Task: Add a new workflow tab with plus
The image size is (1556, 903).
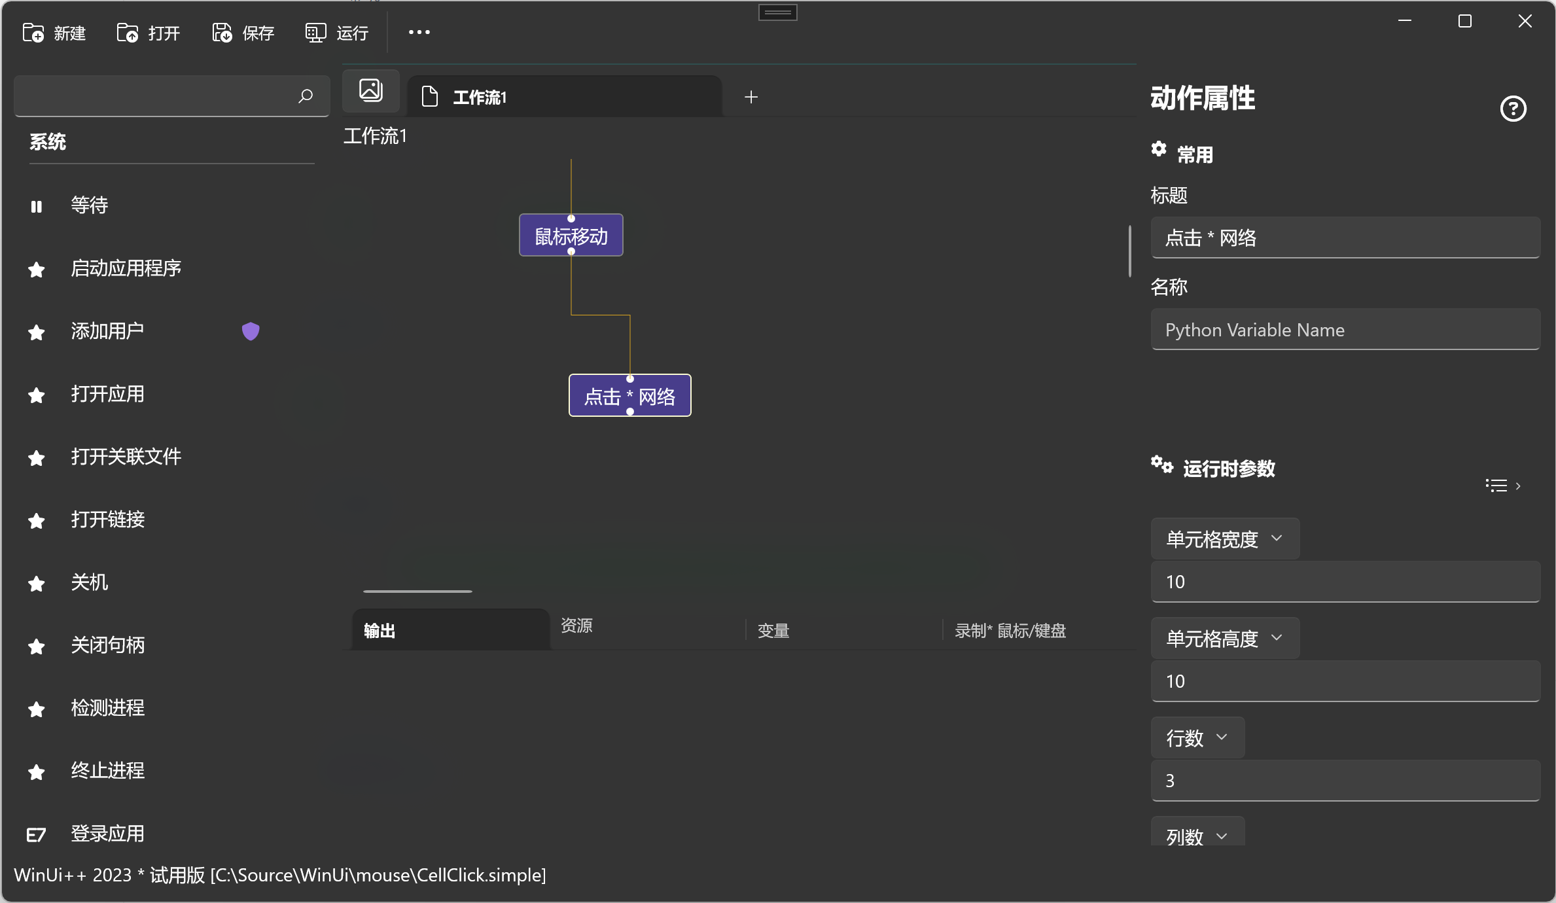Action: point(751,97)
